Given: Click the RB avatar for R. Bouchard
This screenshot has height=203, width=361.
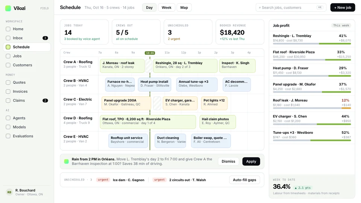Looking at the screenshot, I should [x=9, y=192].
